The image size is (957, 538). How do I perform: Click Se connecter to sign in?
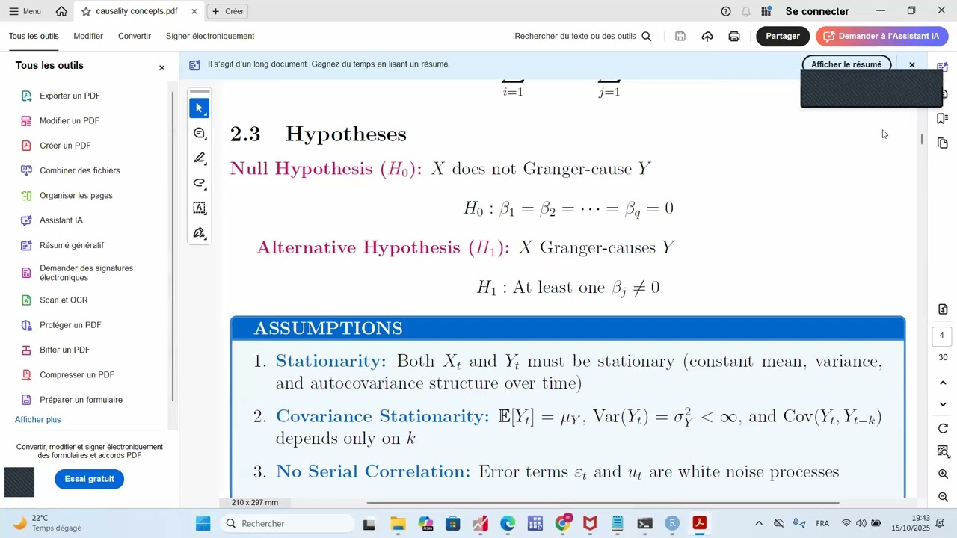817,11
